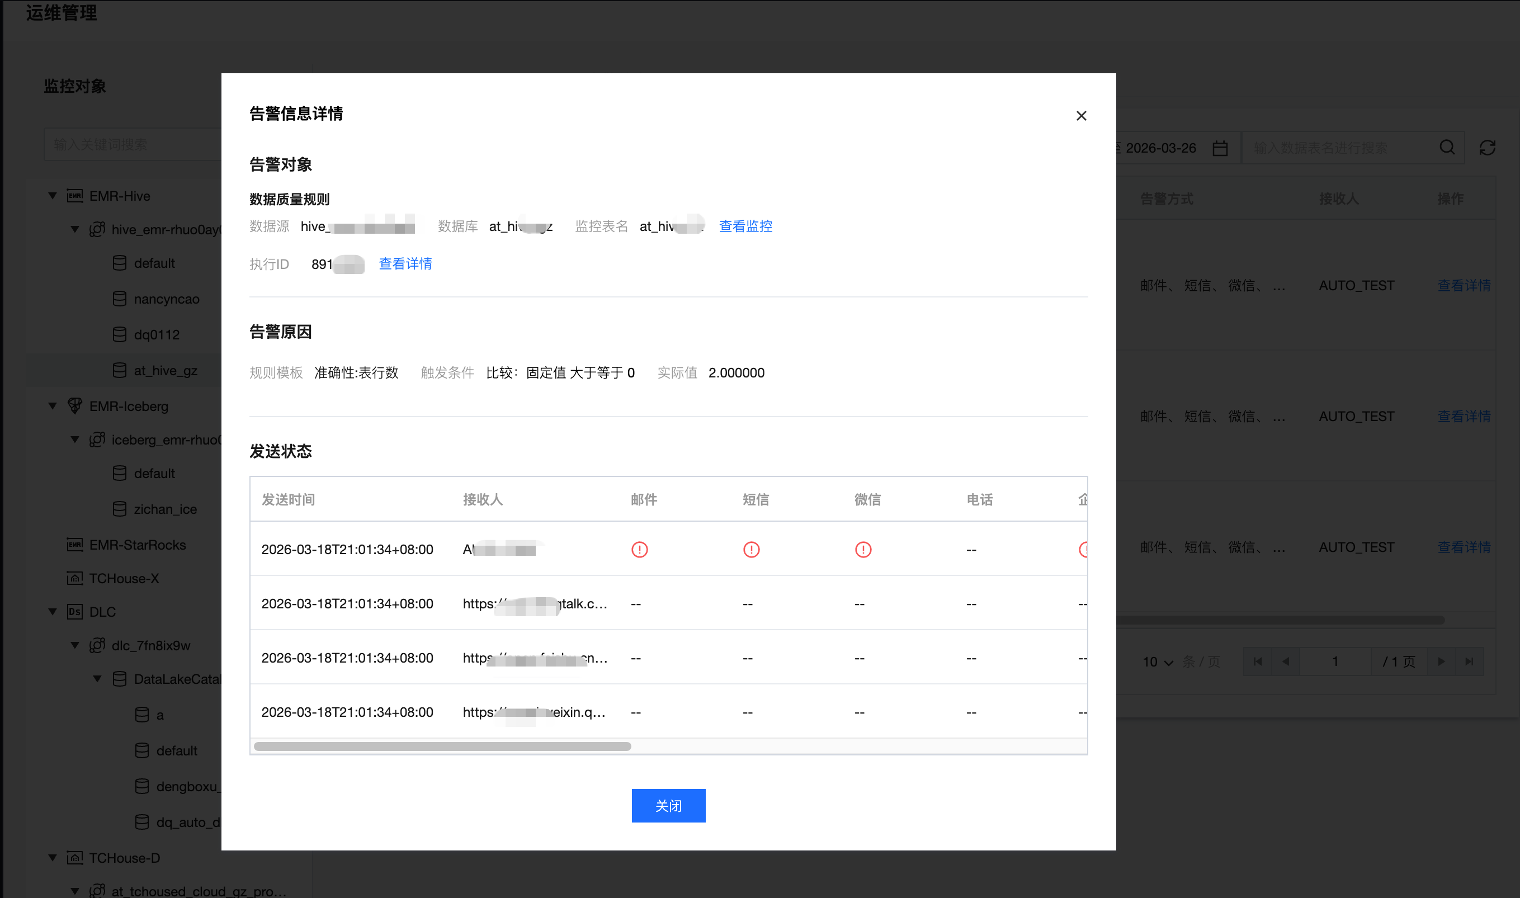The image size is (1520, 898).
Task: Select the at_hive_gz database item
Action: (x=165, y=370)
